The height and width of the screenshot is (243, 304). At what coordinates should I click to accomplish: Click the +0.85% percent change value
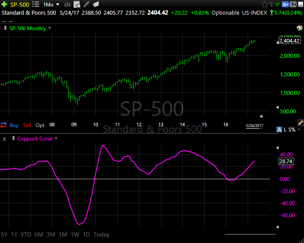click(x=200, y=13)
